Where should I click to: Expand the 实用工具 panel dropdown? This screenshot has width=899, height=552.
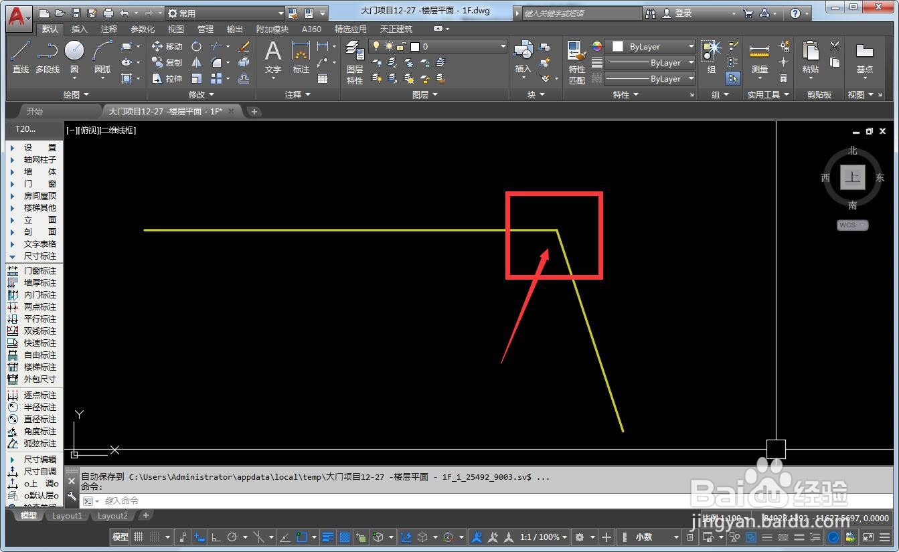pos(768,95)
